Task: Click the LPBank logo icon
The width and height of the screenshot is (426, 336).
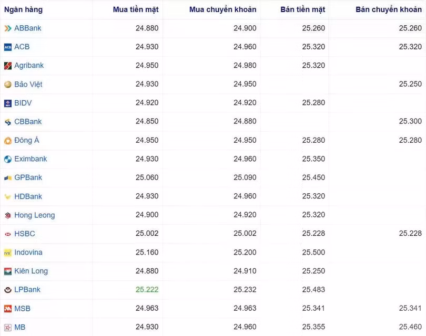Action: pyautogui.click(x=8, y=290)
